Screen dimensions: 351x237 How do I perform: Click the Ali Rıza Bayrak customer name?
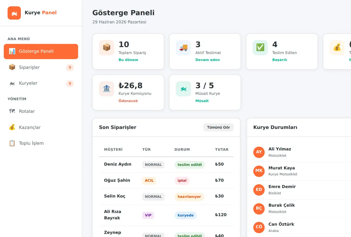[x=113, y=215]
